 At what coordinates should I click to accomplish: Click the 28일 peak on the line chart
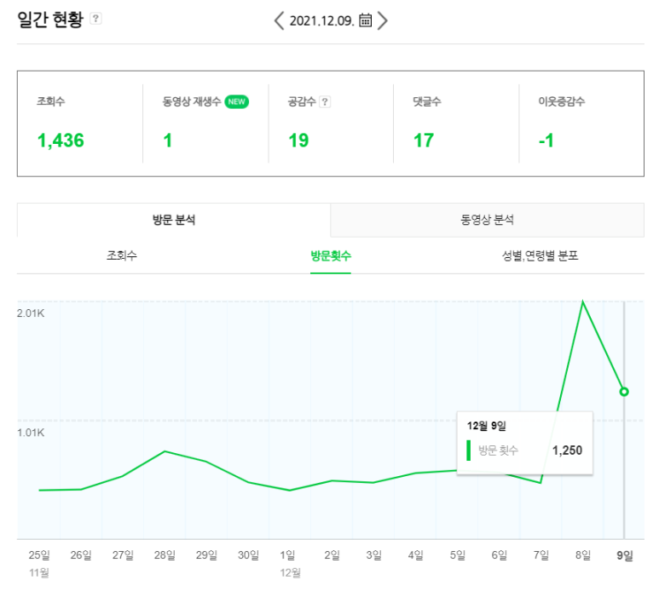(x=165, y=451)
